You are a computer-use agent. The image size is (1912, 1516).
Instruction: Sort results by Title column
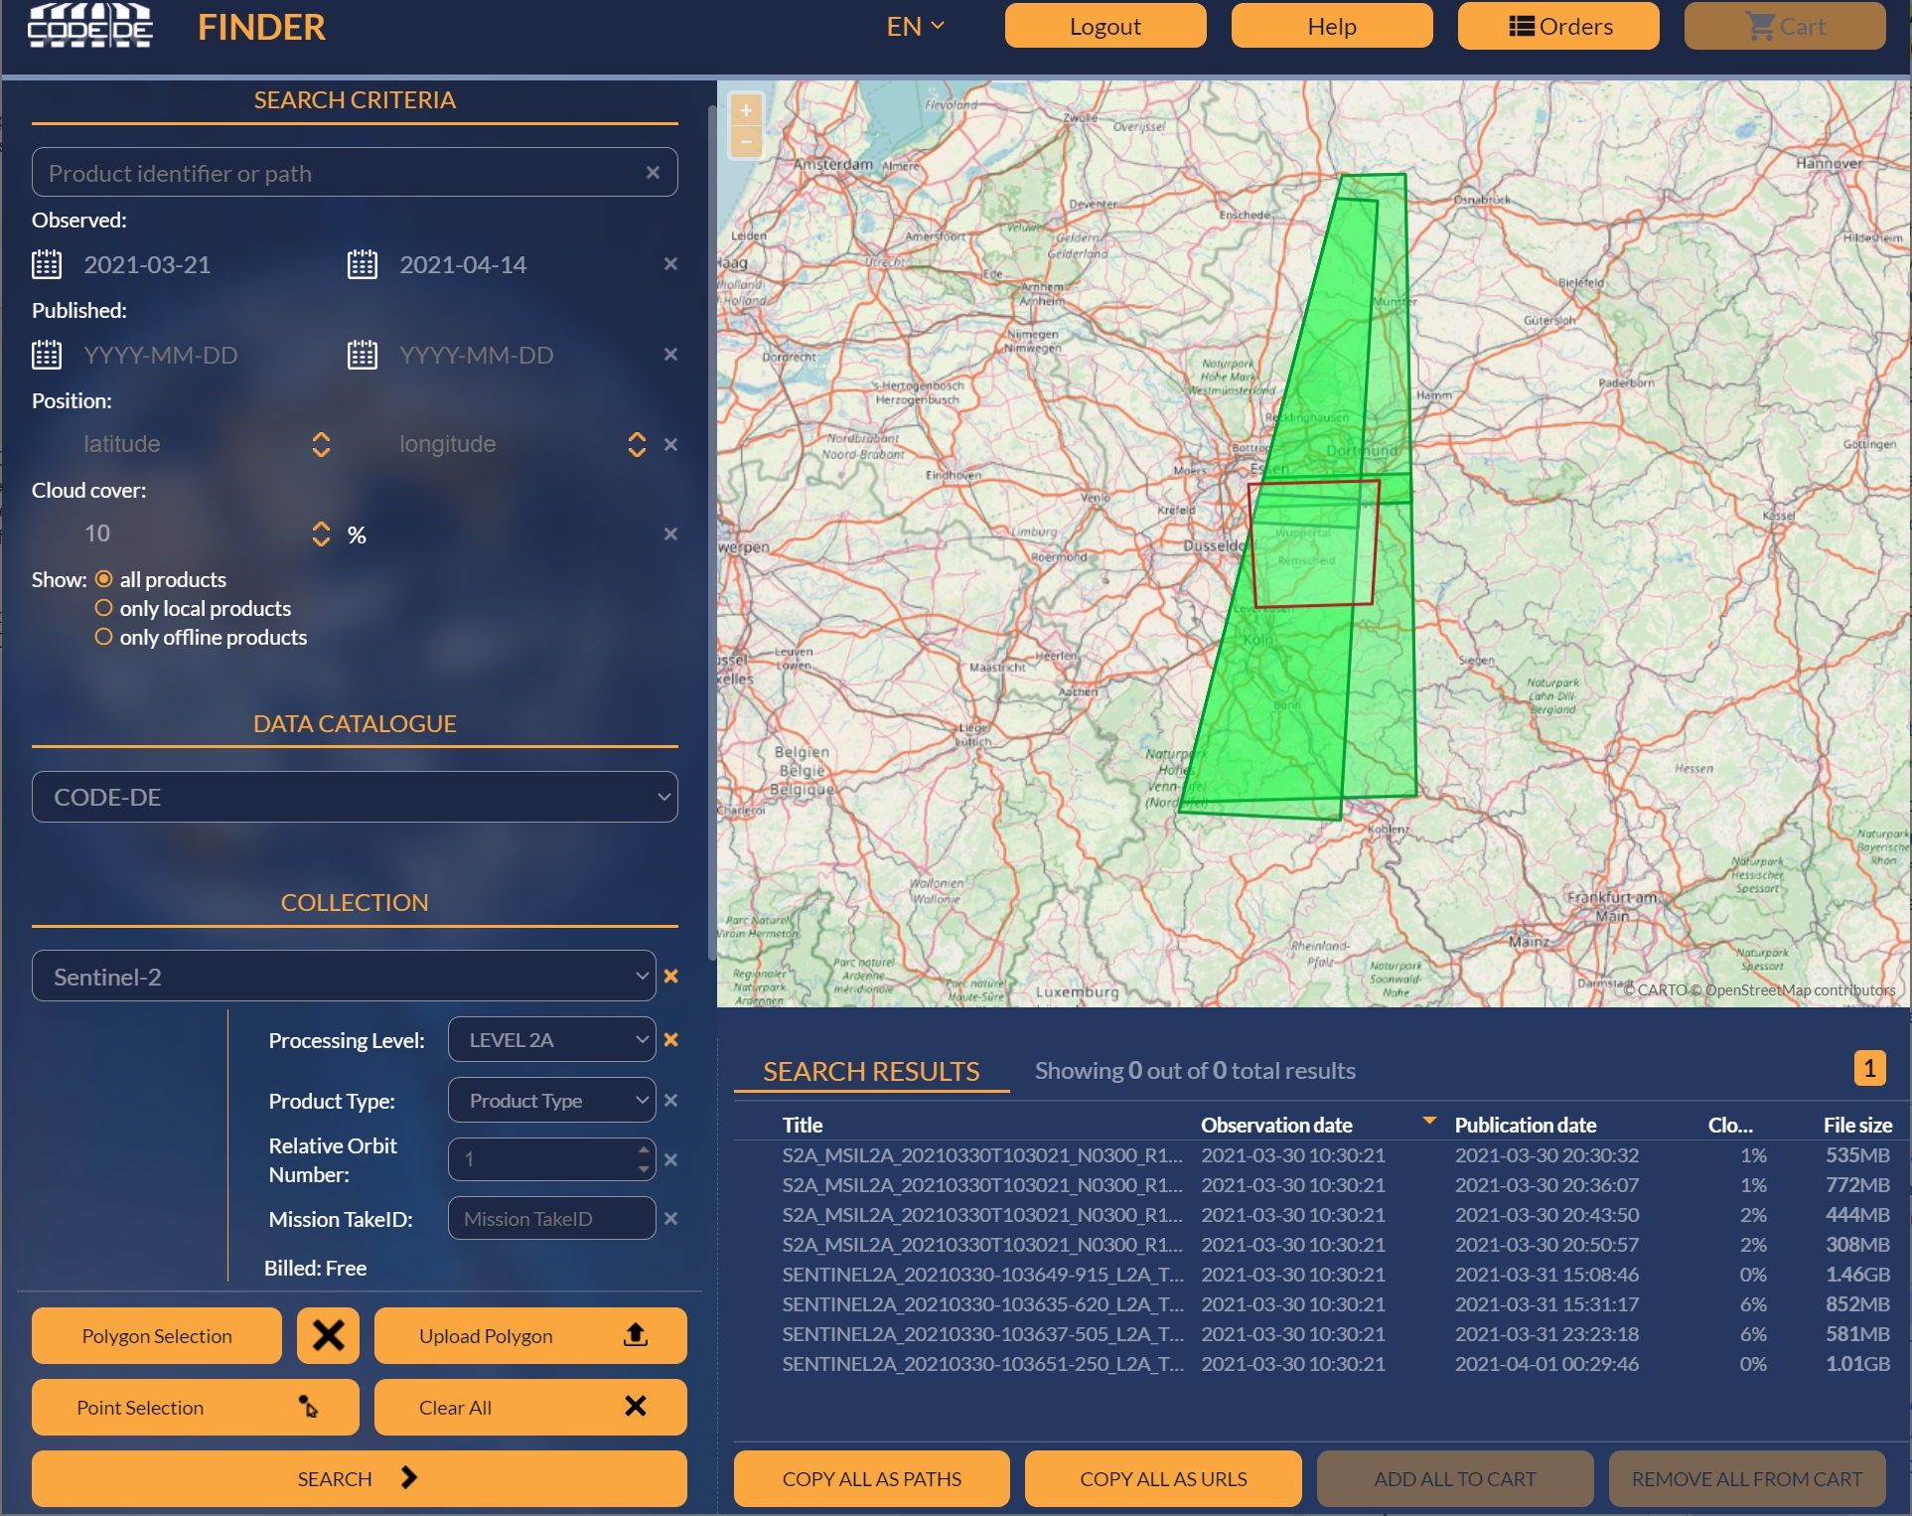pyautogui.click(x=803, y=1125)
